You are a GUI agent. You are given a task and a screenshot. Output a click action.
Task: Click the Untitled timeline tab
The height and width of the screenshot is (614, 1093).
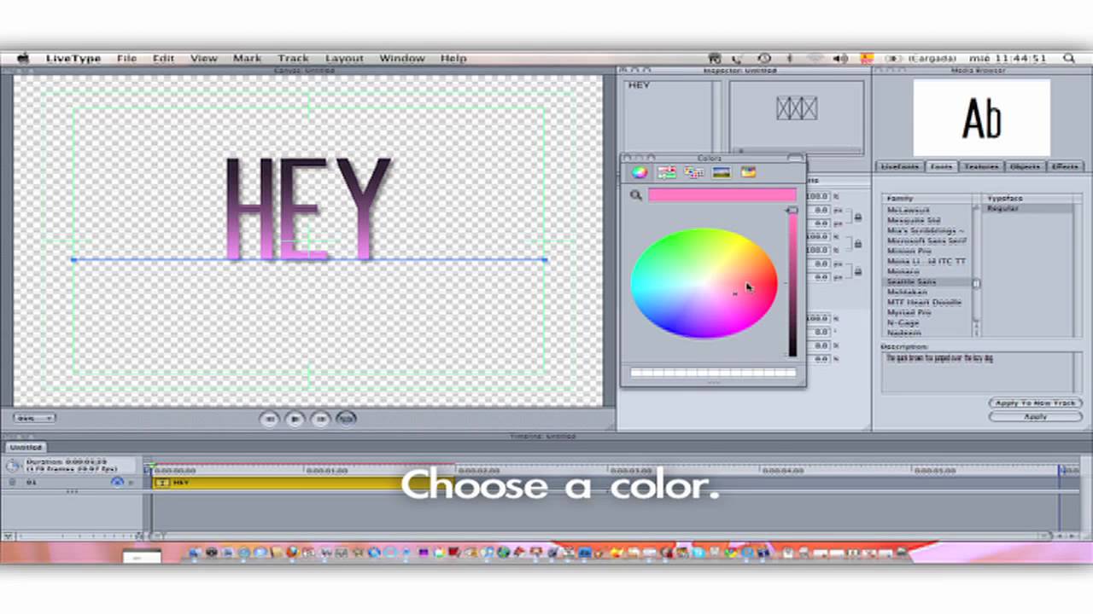[x=26, y=447]
